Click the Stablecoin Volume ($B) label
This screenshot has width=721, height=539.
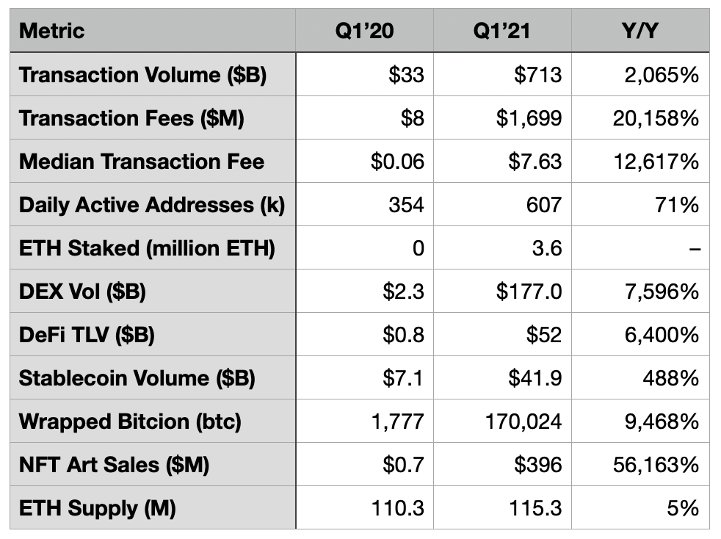coord(137,378)
